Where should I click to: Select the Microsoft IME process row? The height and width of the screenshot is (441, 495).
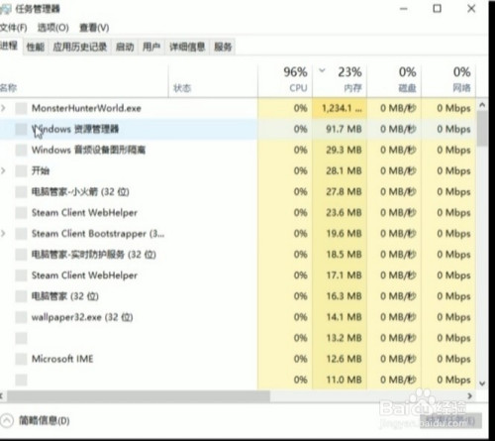238,359
